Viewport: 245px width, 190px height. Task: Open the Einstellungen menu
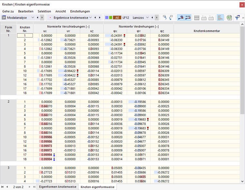[80, 11]
